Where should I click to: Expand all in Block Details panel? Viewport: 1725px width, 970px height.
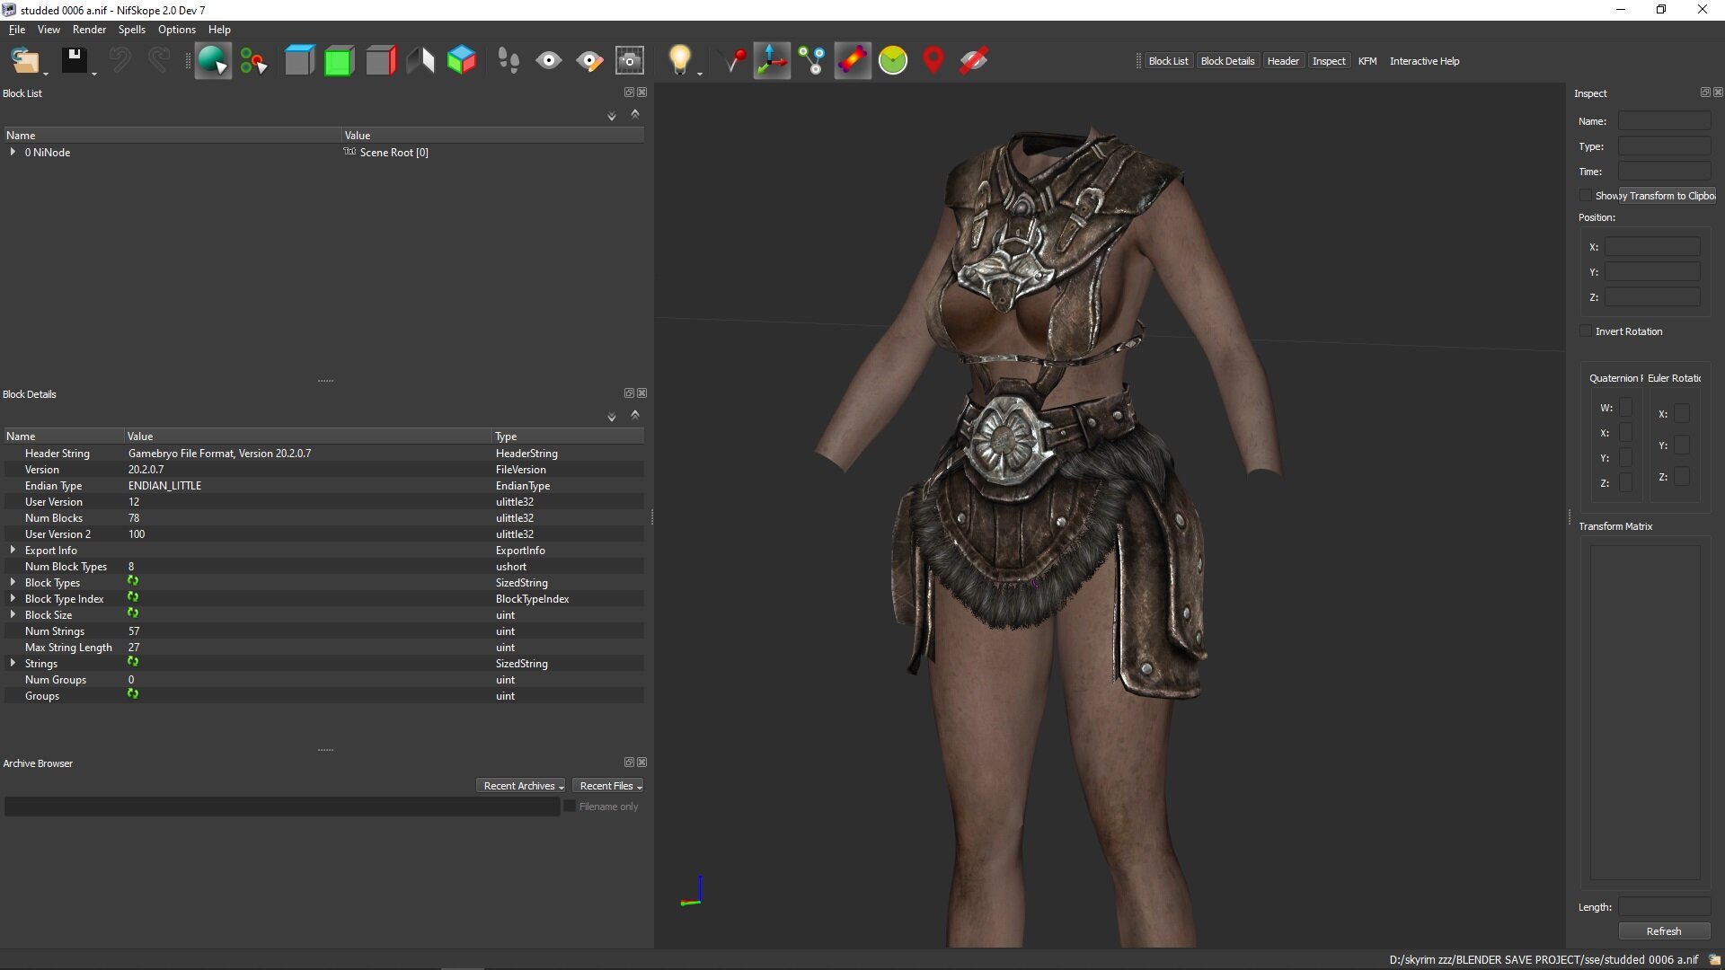click(612, 417)
